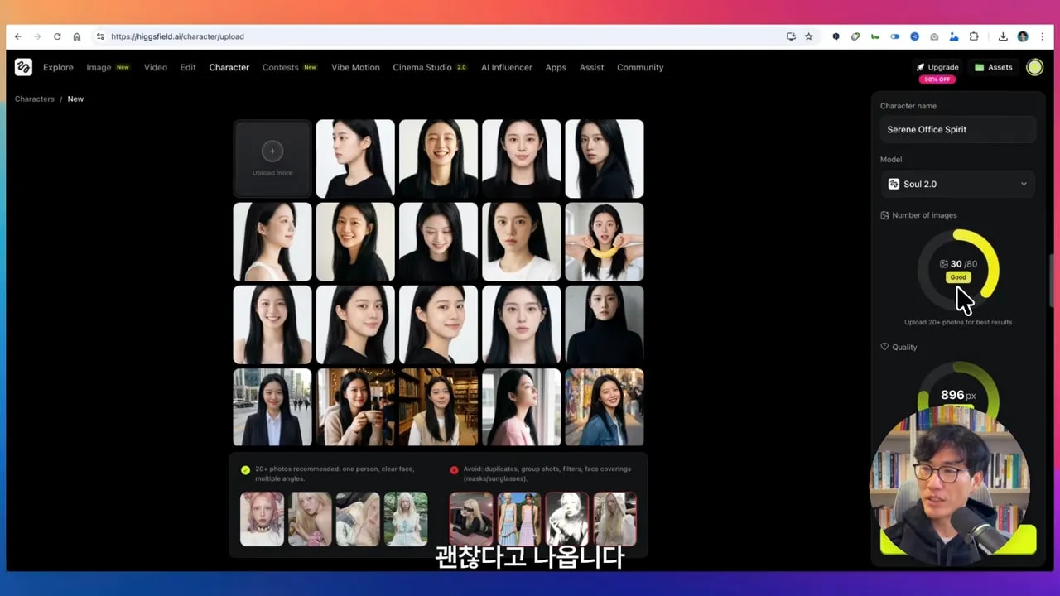The image size is (1060, 596).
Task: Click the browser extensions puzzle icon
Action: [974, 36]
